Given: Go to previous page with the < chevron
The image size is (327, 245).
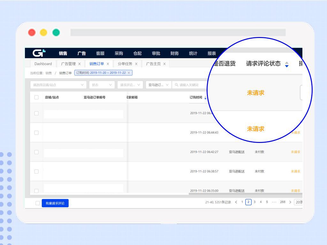Looking at the screenshot, I should 235,202.
